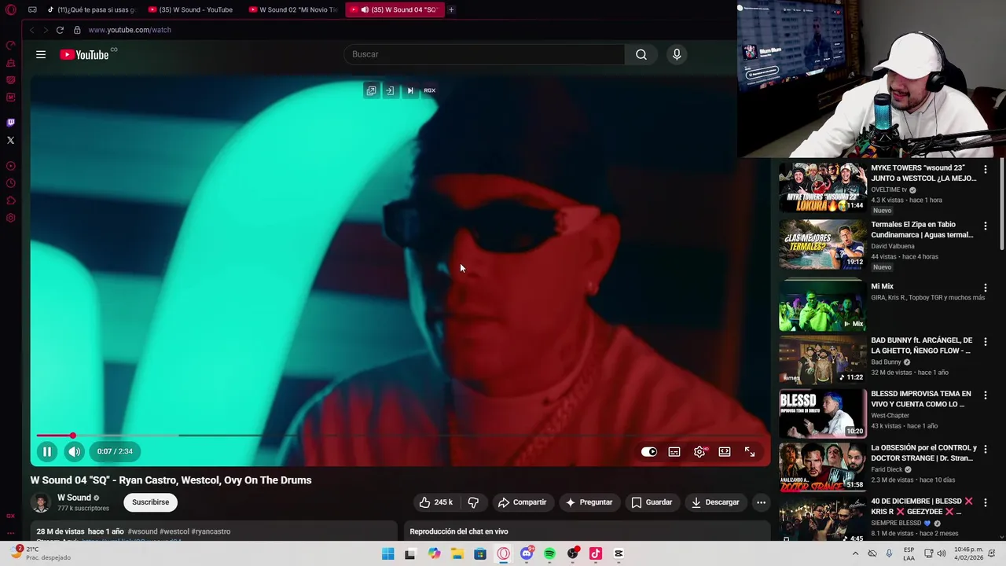The width and height of the screenshot is (1006, 566).
Task: Open Termales El Zipa video thumbnail
Action: [822, 244]
